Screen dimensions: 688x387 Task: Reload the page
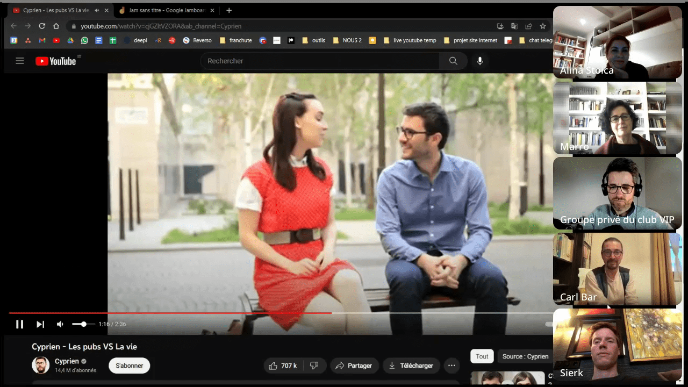pyautogui.click(x=42, y=26)
